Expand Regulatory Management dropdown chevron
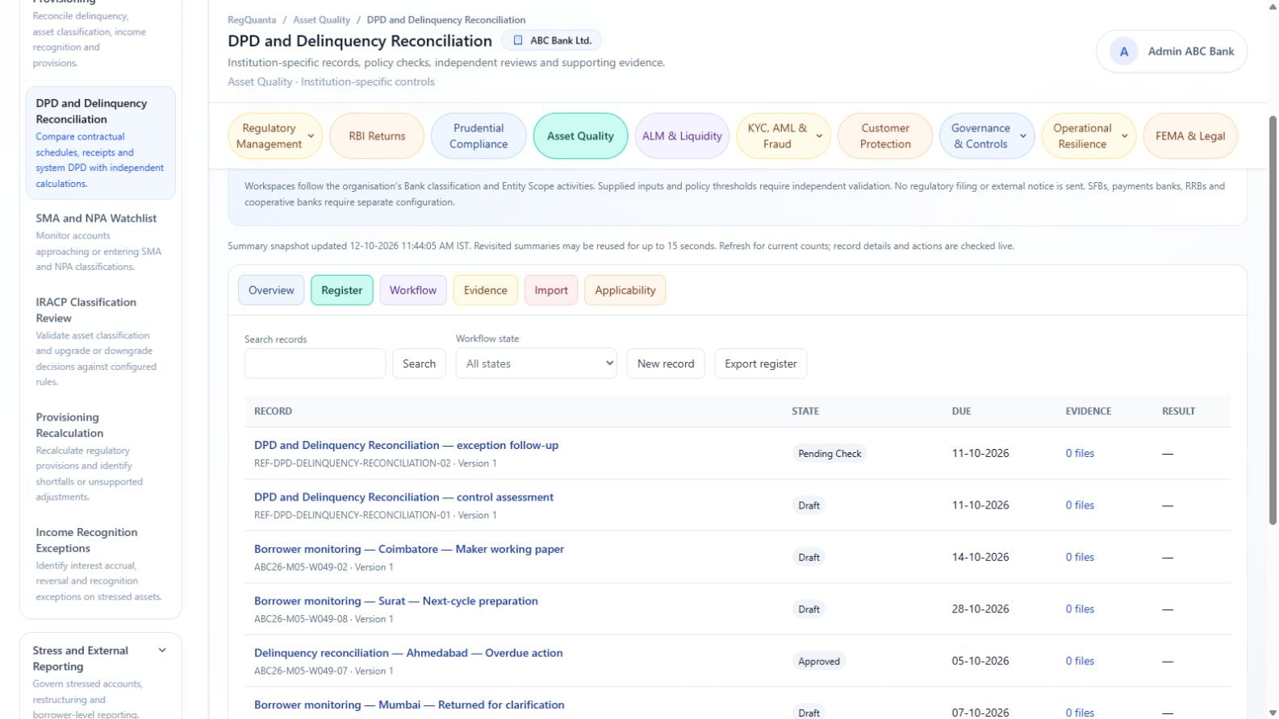This screenshot has height=719, width=1279. coord(311,136)
